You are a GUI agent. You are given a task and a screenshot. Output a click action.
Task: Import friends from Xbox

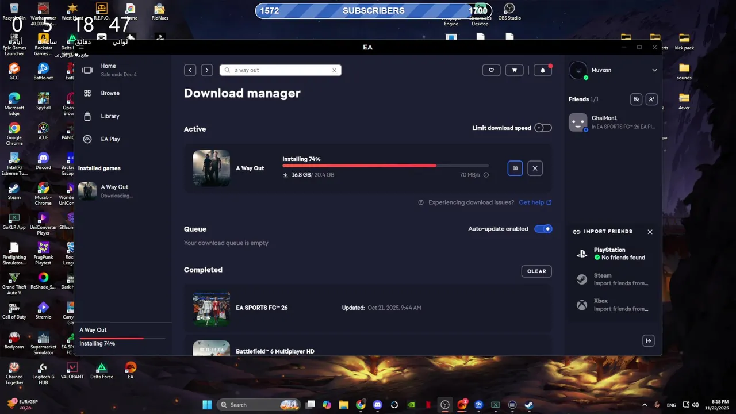613,305
